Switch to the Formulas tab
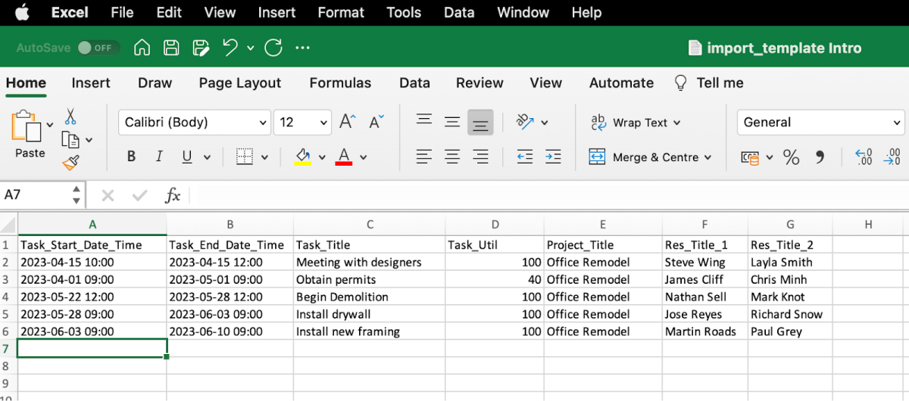This screenshot has height=401, width=909. (340, 83)
